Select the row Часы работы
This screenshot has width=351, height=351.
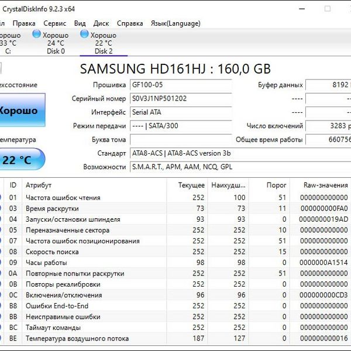pyautogui.click(x=175, y=263)
